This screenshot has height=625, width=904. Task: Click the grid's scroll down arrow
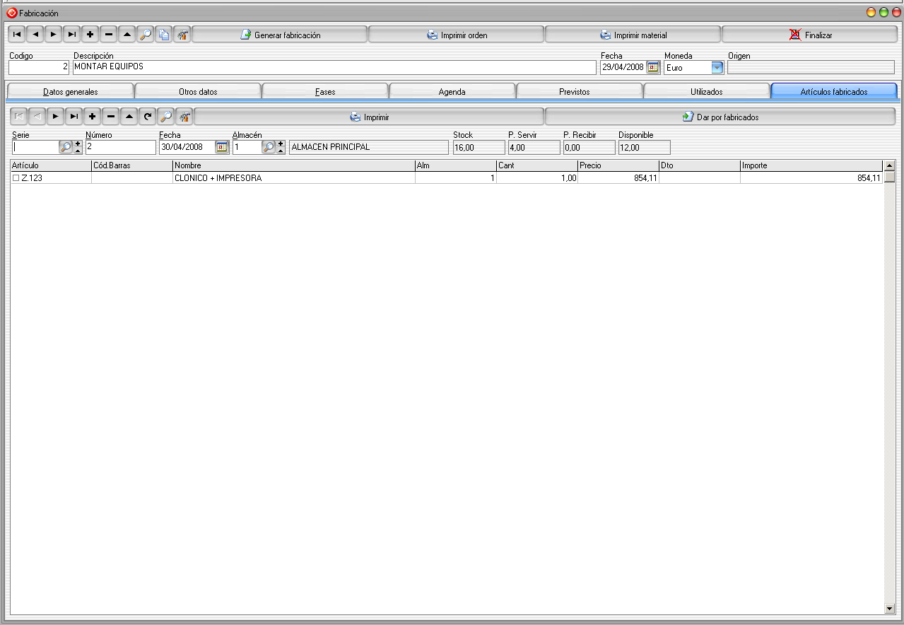889,608
